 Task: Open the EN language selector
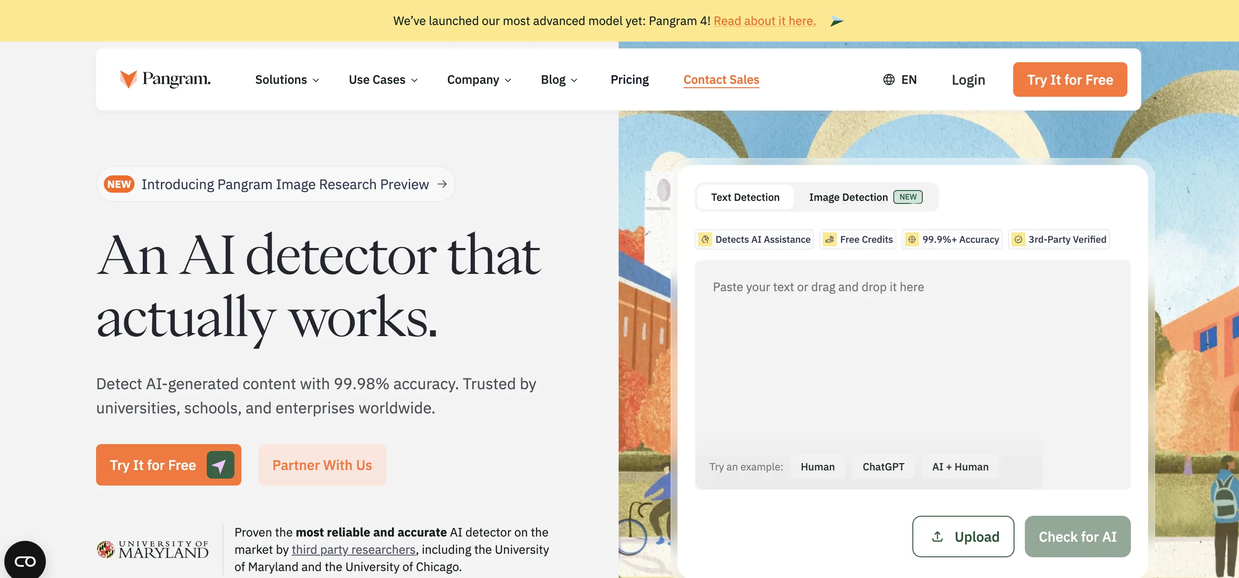tap(900, 79)
